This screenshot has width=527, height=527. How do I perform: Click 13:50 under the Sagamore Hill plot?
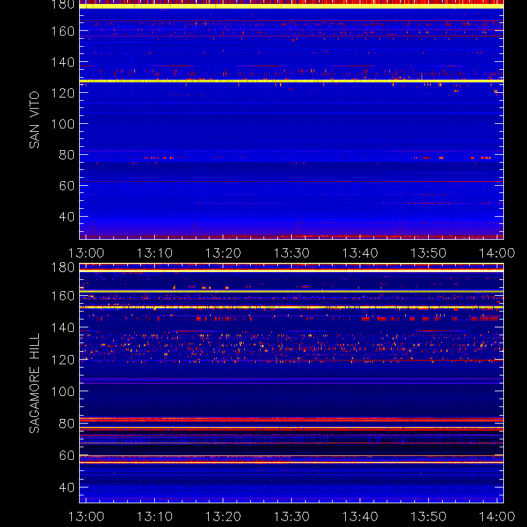[x=429, y=516]
